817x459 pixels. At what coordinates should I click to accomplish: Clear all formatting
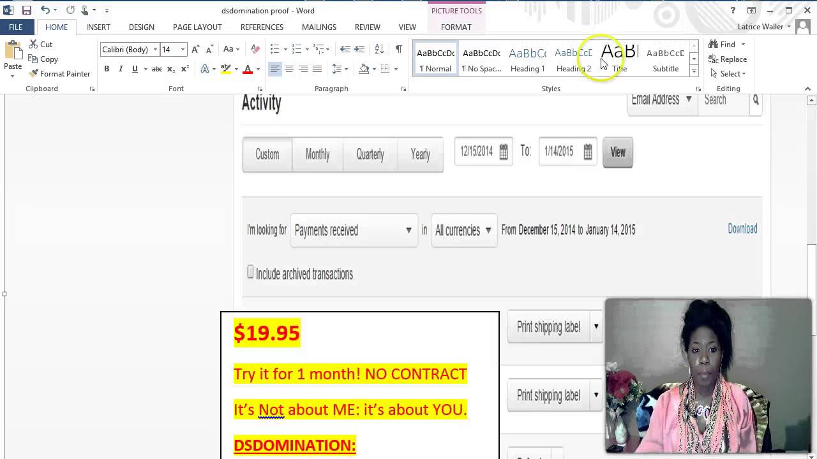255,49
